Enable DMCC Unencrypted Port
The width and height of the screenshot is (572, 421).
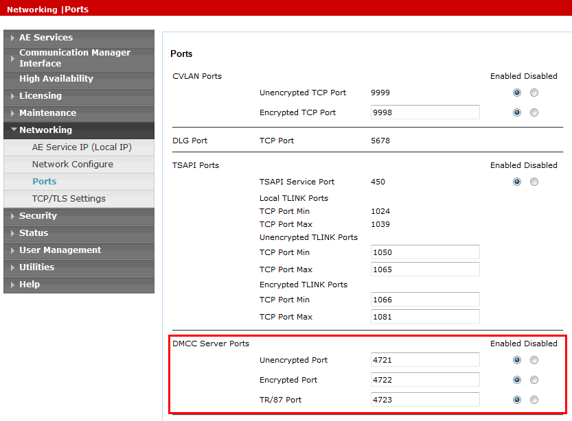click(517, 360)
